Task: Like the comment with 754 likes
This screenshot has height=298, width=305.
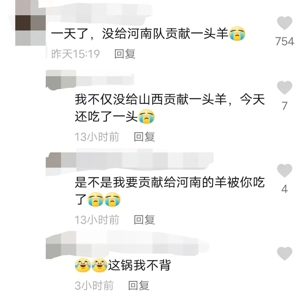Action: [x=284, y=23]
